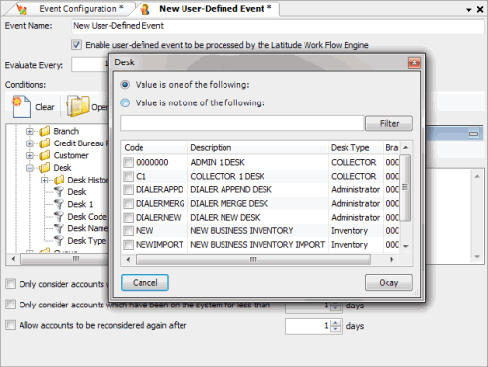Check the 0000000 ADMIN 1 DESK checkbox

point(129,162)
